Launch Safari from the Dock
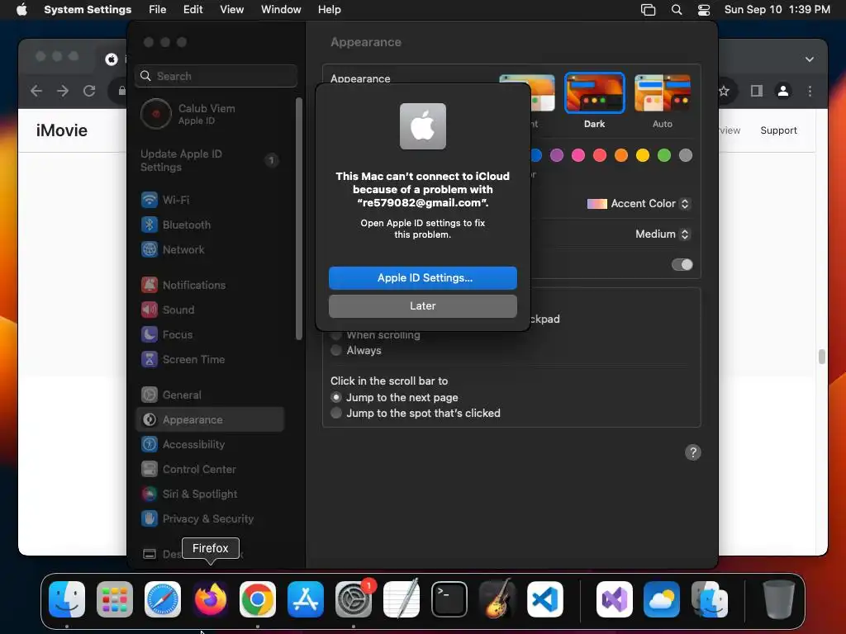The width and height of the screenshot is (846, 634). point(163,599)
